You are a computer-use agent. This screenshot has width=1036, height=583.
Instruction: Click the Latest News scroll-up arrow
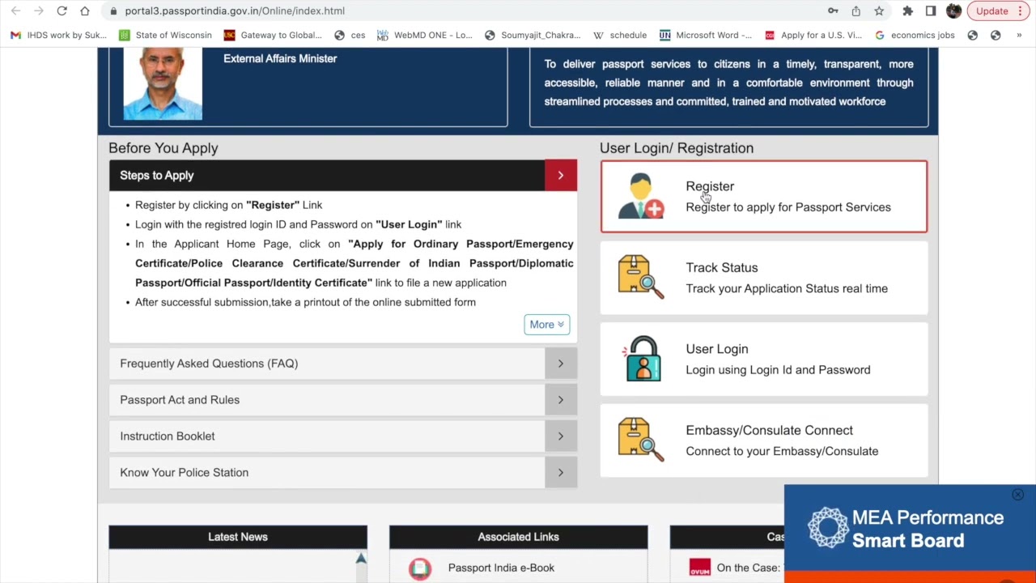click(x=361, y=559)
